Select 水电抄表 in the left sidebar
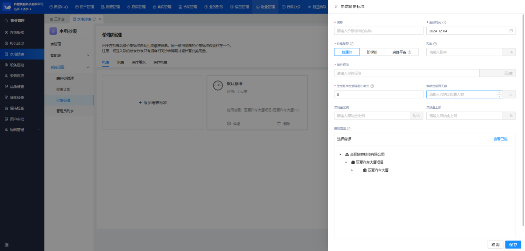Viewport: 525px width, 251px height. tap(22, 54)
